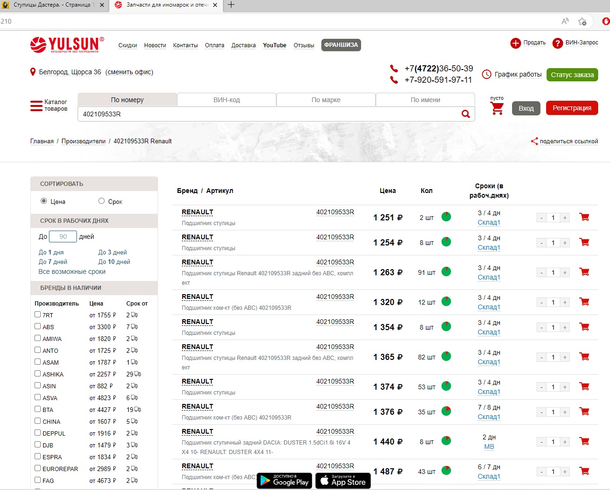The height and width of the screenshot is (490, 610).
Task: Add the 1 365 ₽ item to cart
Action: point(584,357)
